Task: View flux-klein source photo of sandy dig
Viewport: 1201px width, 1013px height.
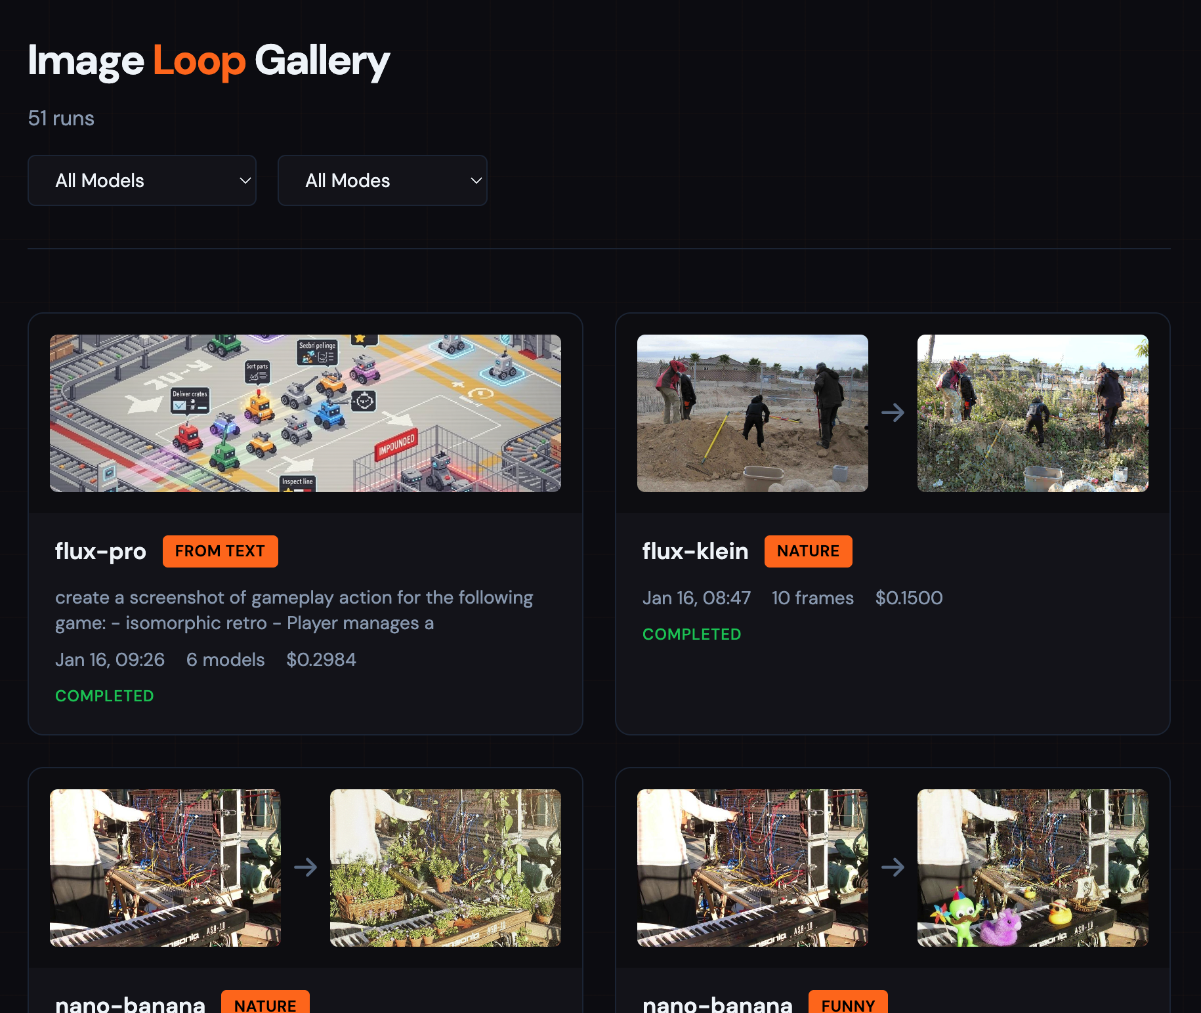Action: tap(752, 413)
